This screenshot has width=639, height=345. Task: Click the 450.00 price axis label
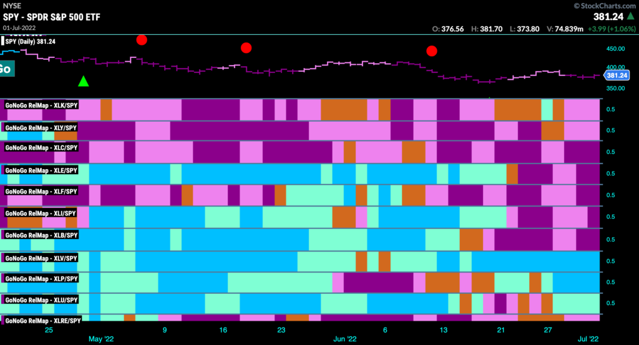pos(615,49)
